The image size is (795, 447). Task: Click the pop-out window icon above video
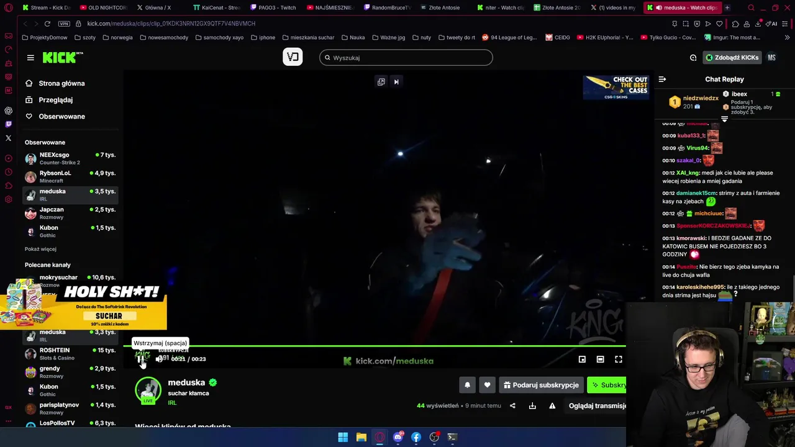coord(381,81)
